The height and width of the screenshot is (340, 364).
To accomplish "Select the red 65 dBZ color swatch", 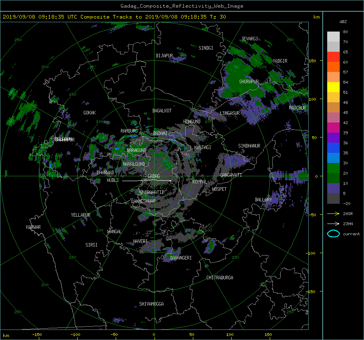I will pyautogui.click(x=333, y=57).
